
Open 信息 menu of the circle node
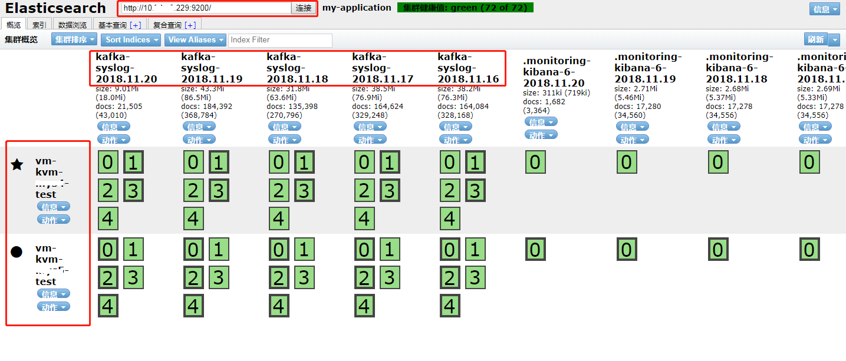(54, 294)
